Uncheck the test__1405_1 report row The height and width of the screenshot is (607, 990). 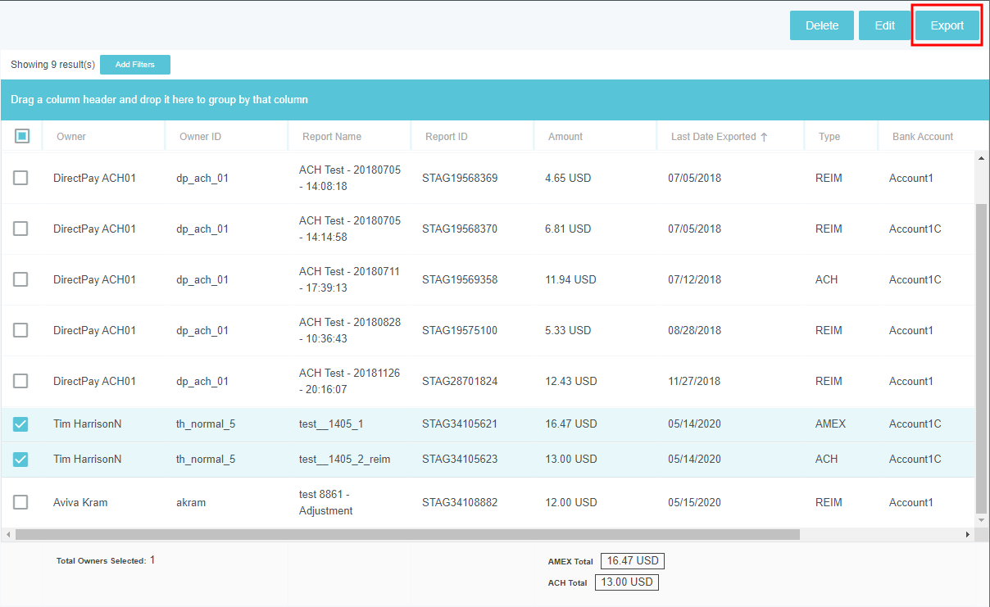[20, 424]
